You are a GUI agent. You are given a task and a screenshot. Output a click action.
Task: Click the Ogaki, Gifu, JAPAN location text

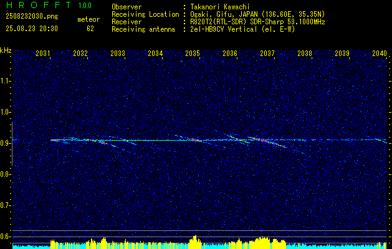[257, 14]
